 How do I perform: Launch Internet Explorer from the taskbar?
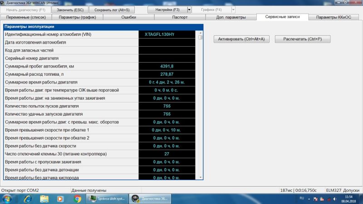(x=28, y=198)
